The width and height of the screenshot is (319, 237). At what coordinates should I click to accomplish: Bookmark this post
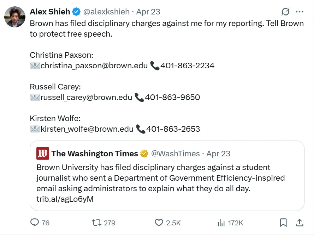[x=283, y=223]
